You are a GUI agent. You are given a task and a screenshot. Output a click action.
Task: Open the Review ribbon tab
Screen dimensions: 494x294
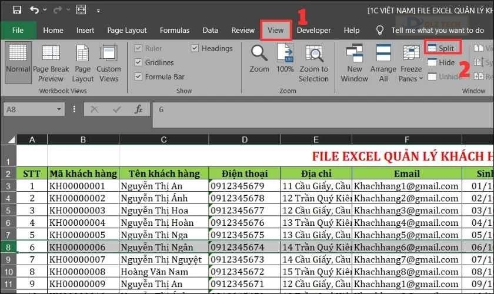click(242, 30)
